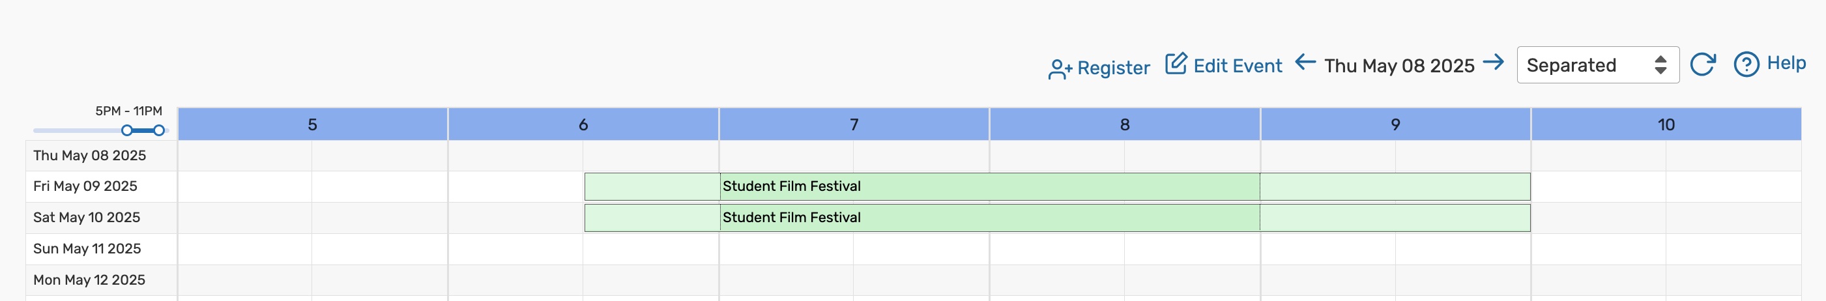1826x301 pixels.
Task: Go to next day with right arrow
Action: tap(1493, 63)
